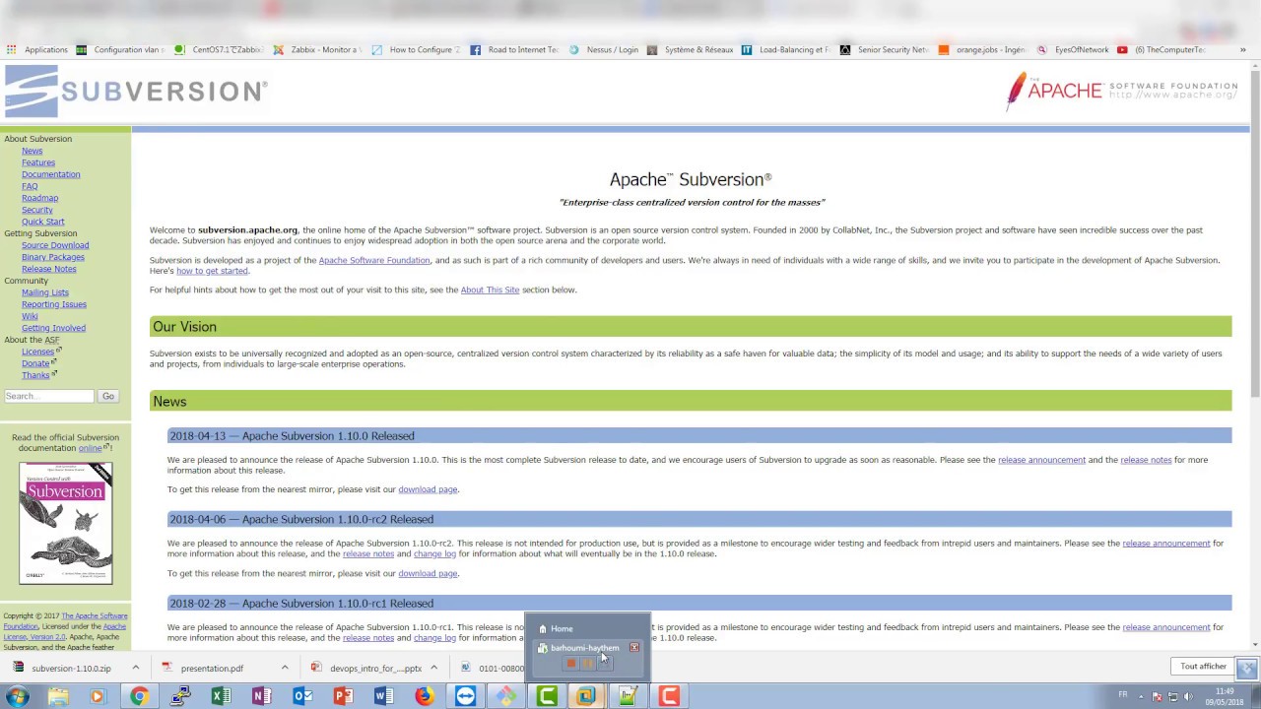Open Word from taskbar
1261x709 pixels.
pyautogui.click(x=383, y=696)
